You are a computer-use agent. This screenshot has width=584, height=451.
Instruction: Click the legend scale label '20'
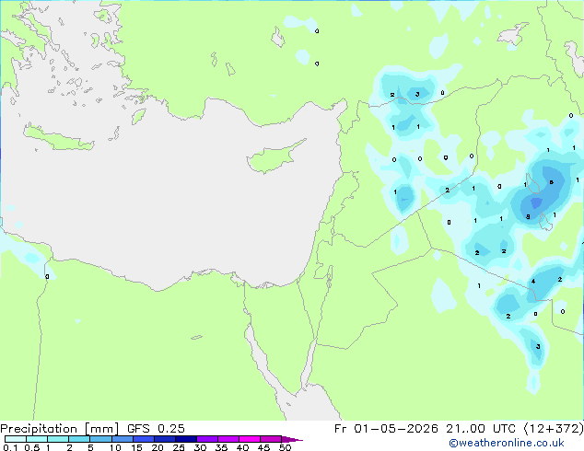pos(158,447)
